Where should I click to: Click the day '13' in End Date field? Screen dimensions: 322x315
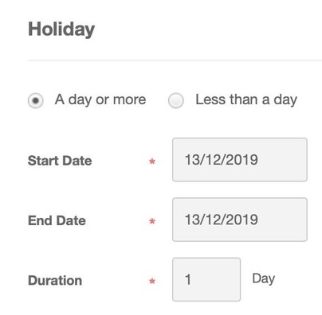(x=192, y=220)
